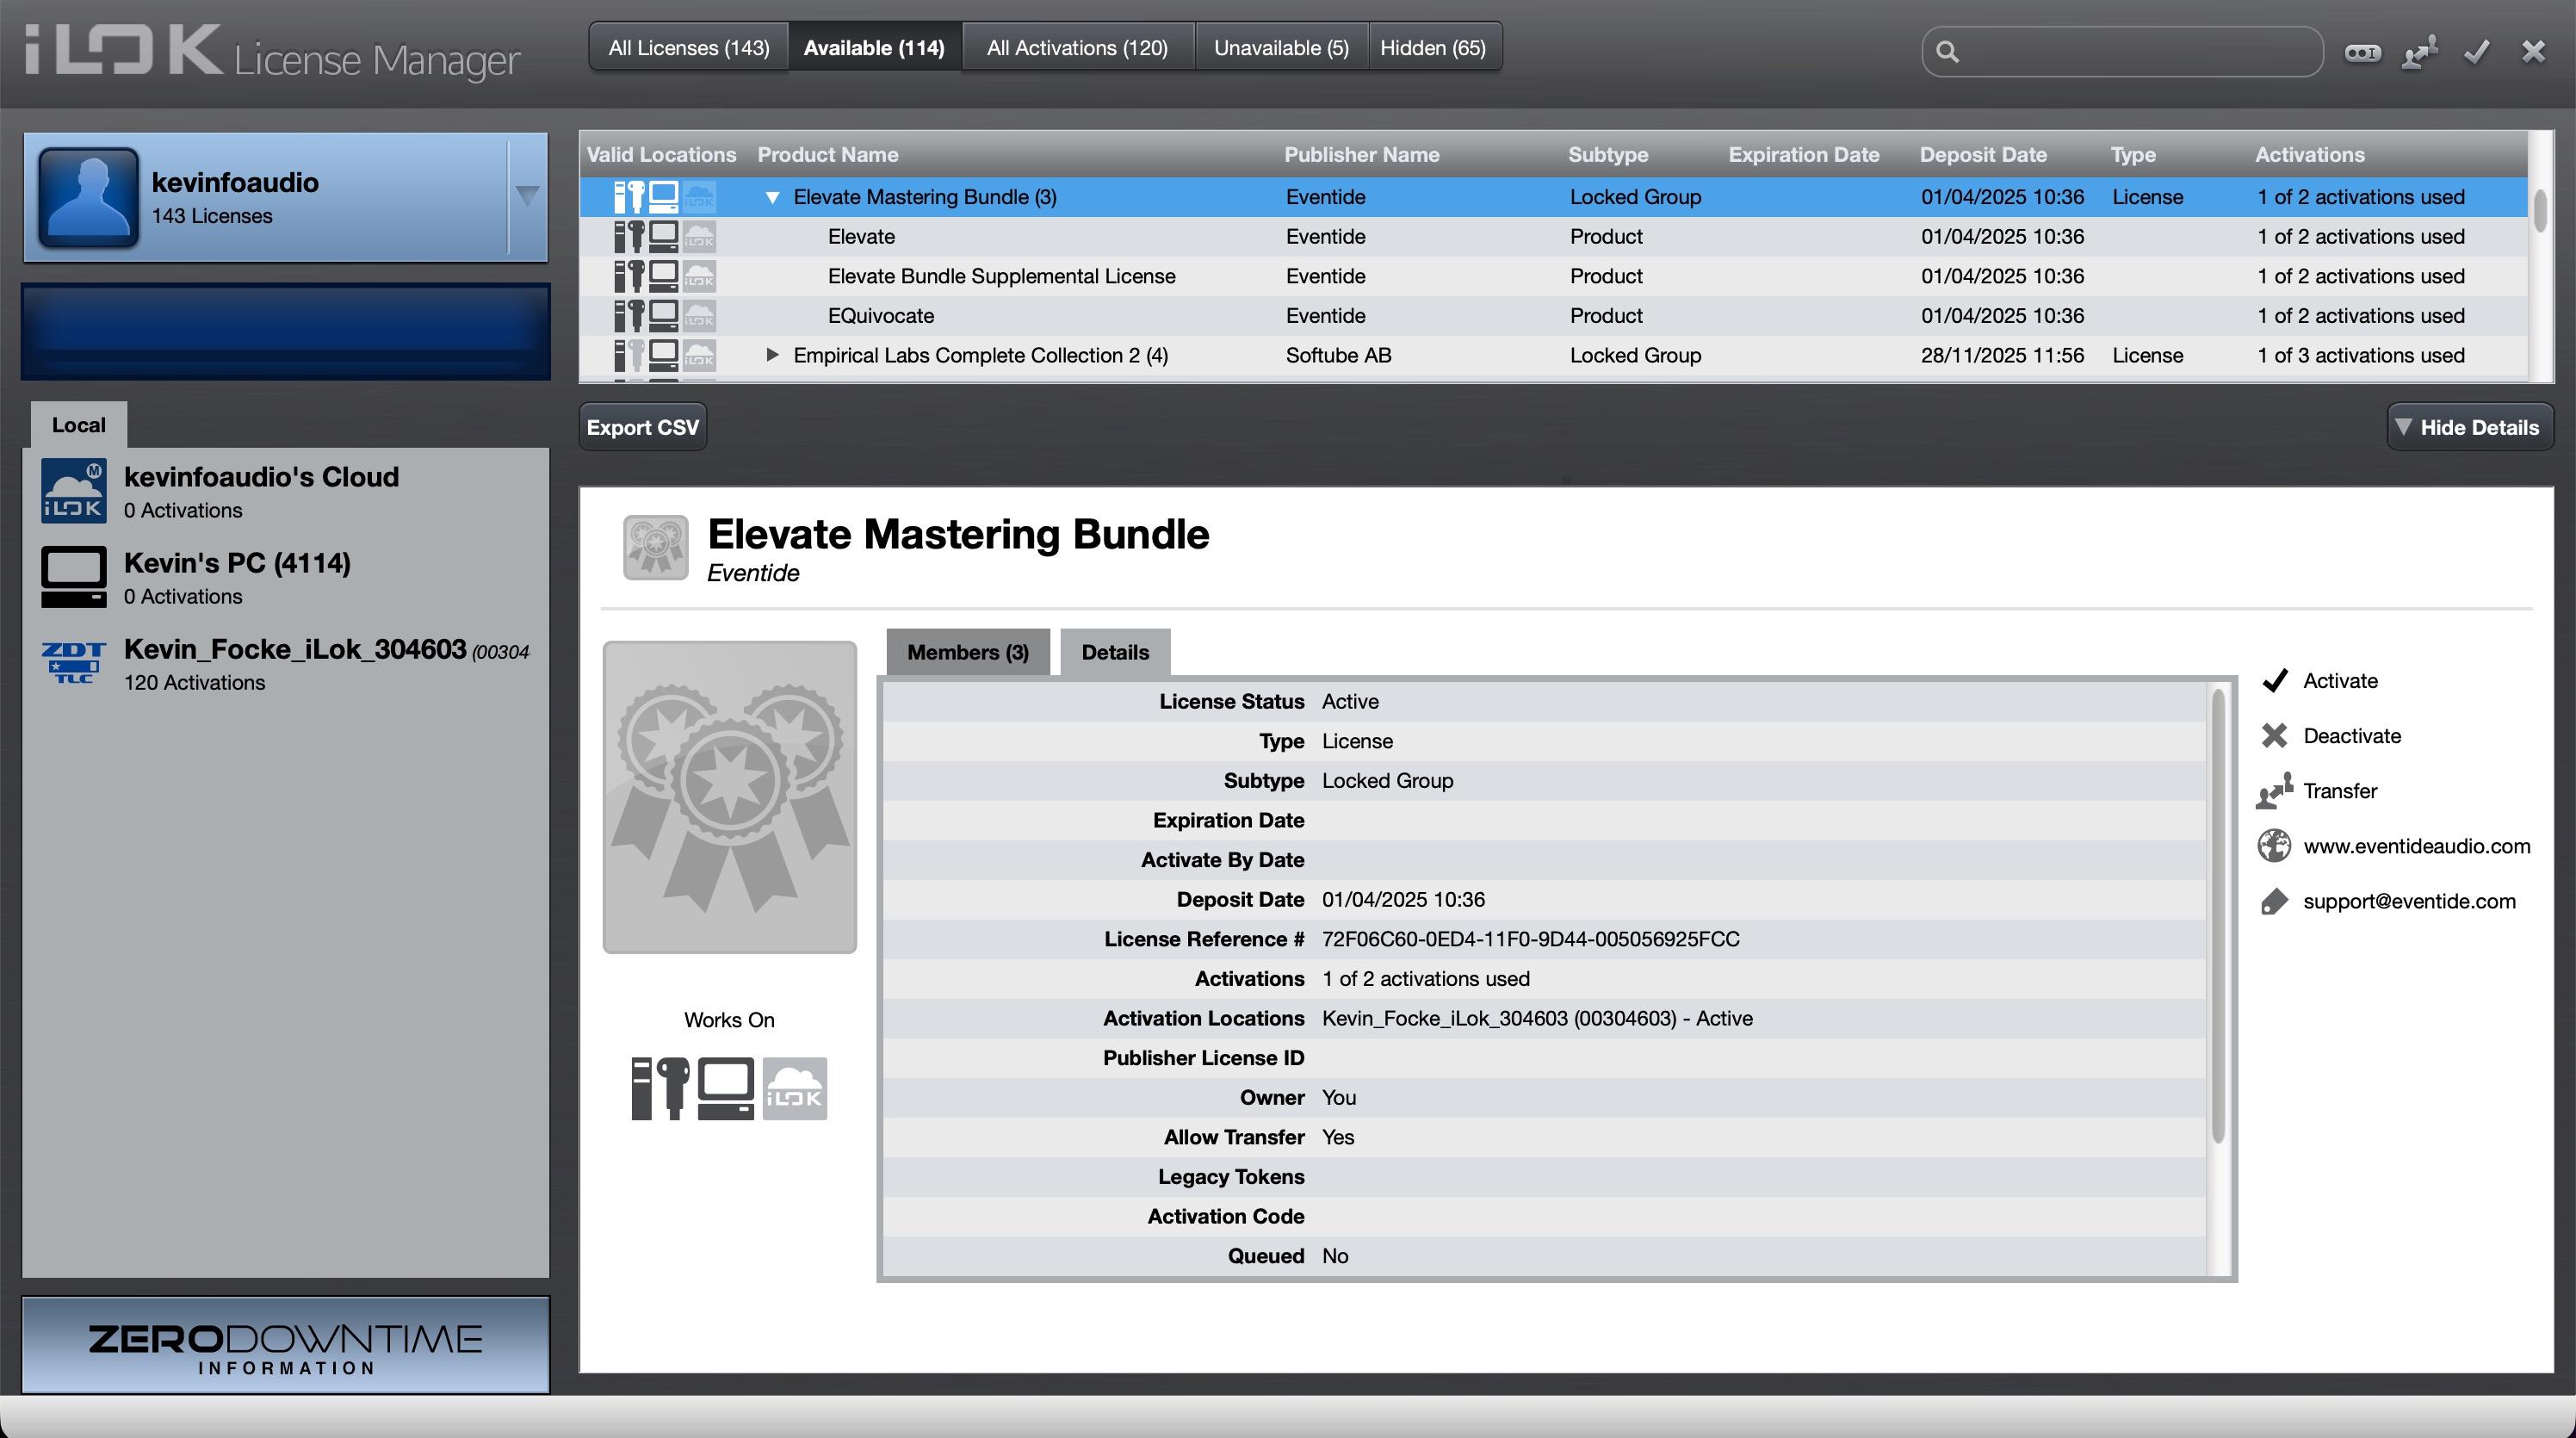Viewport: 2576px width, 1438px height.
Task: Select the Local locations tab
Action: (78, 425)
